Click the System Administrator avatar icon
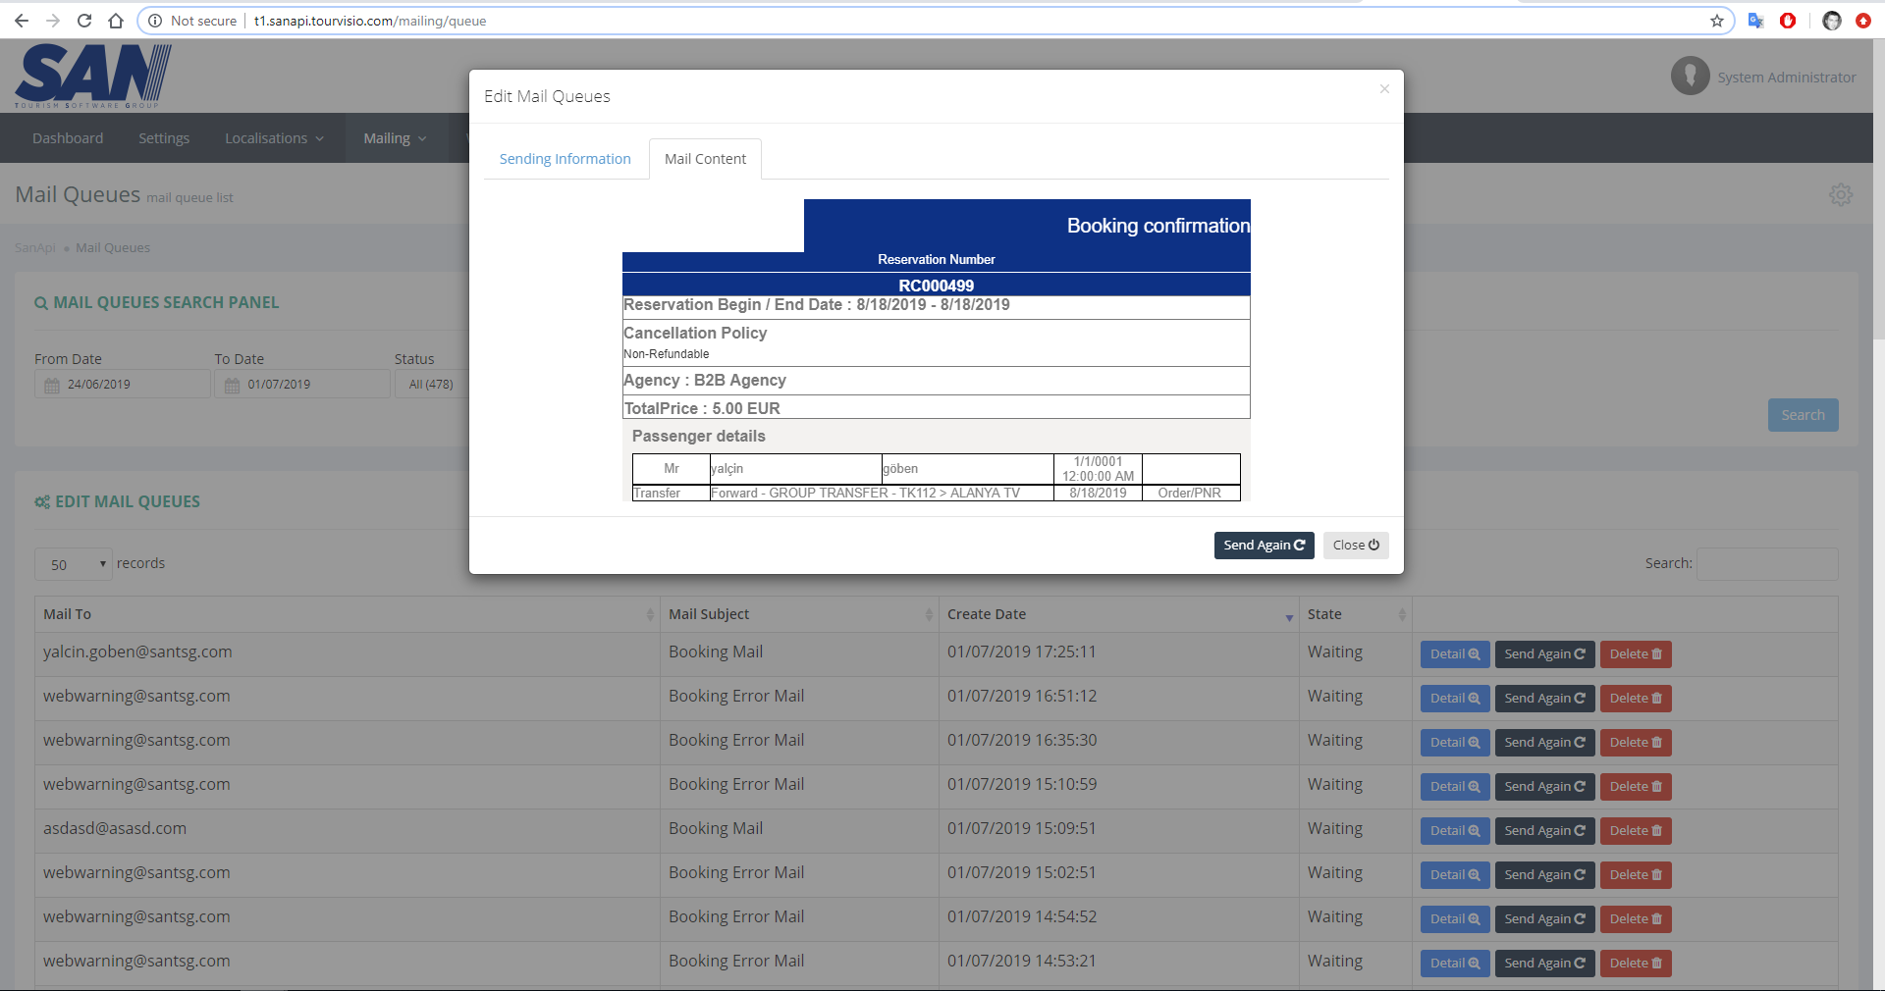 tap(1690, 77)
